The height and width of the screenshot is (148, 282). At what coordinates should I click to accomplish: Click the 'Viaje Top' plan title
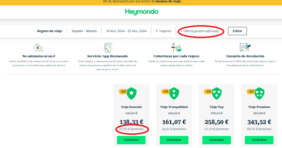click(217, 107)
